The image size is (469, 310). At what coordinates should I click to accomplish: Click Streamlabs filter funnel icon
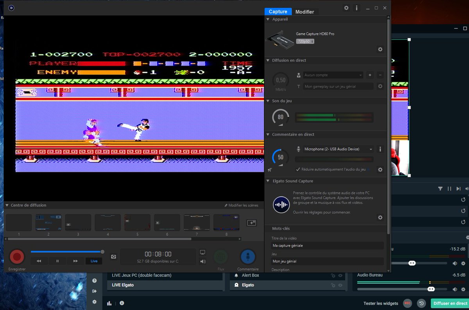(x=440, y=189)
